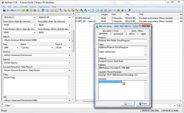The height and width of the screenshot is (113, 184).
Task: Click the Copy text area with Simian Copy
Action: 36,85
